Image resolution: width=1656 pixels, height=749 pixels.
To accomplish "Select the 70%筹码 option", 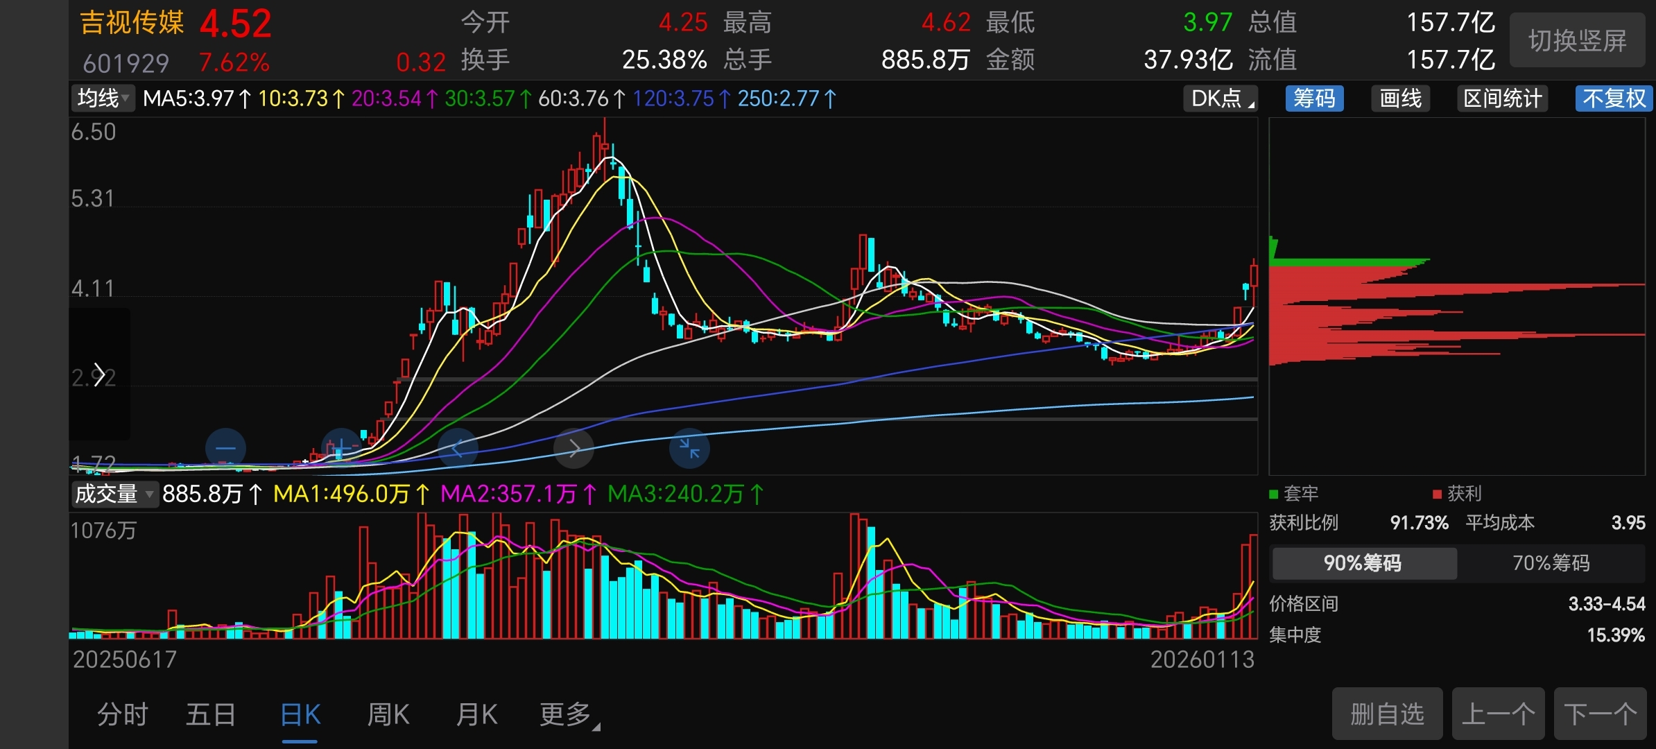I will [x=1551, y=562].
